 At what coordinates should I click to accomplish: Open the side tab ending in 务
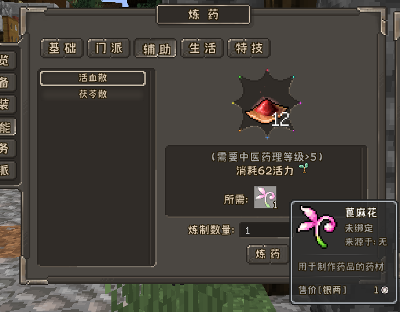click(7, 148)
